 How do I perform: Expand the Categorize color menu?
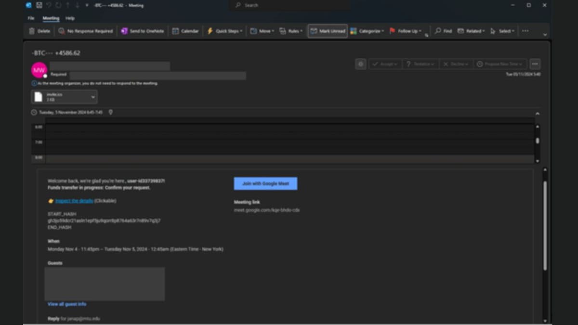click(367, 31)
